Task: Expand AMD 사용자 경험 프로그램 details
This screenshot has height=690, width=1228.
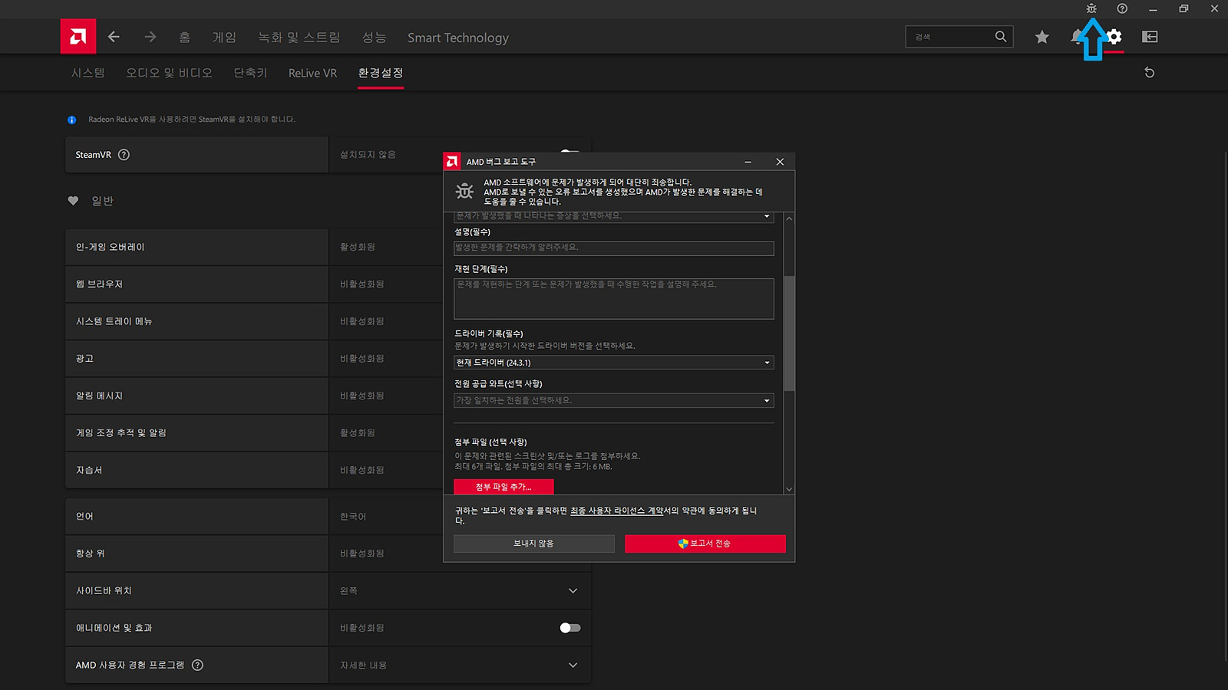Action: pyautogui.click(x=573, y=665)
